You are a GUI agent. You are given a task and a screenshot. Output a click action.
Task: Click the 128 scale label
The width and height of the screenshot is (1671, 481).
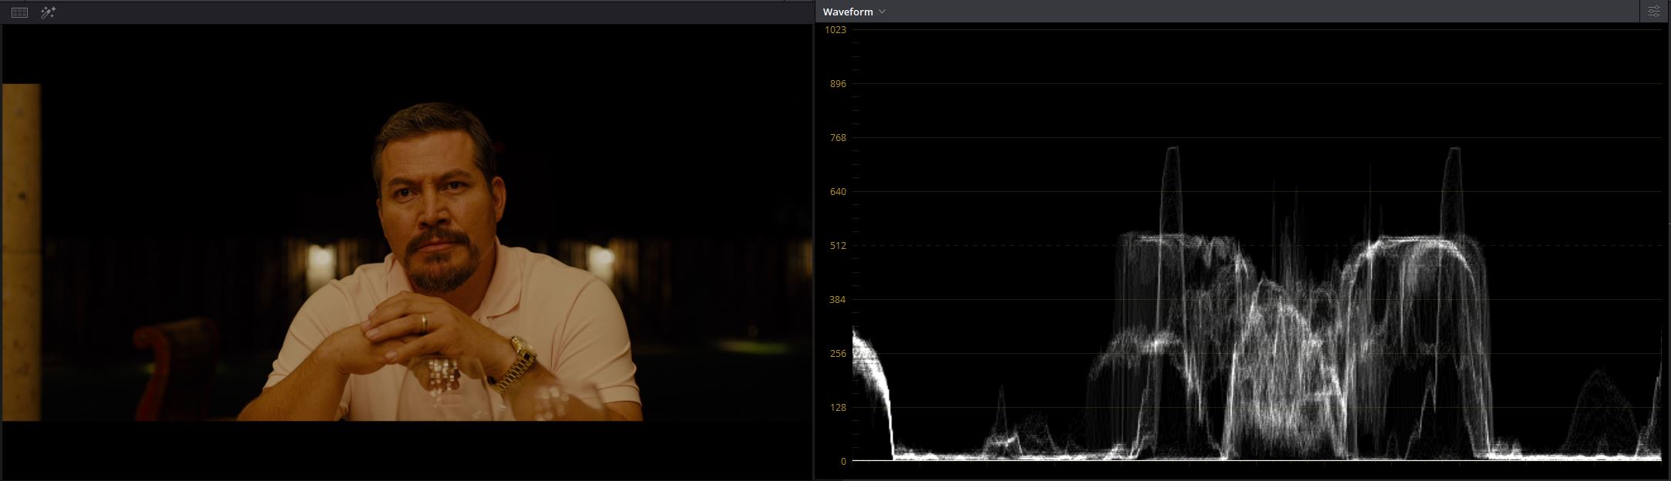pos(837,407)
